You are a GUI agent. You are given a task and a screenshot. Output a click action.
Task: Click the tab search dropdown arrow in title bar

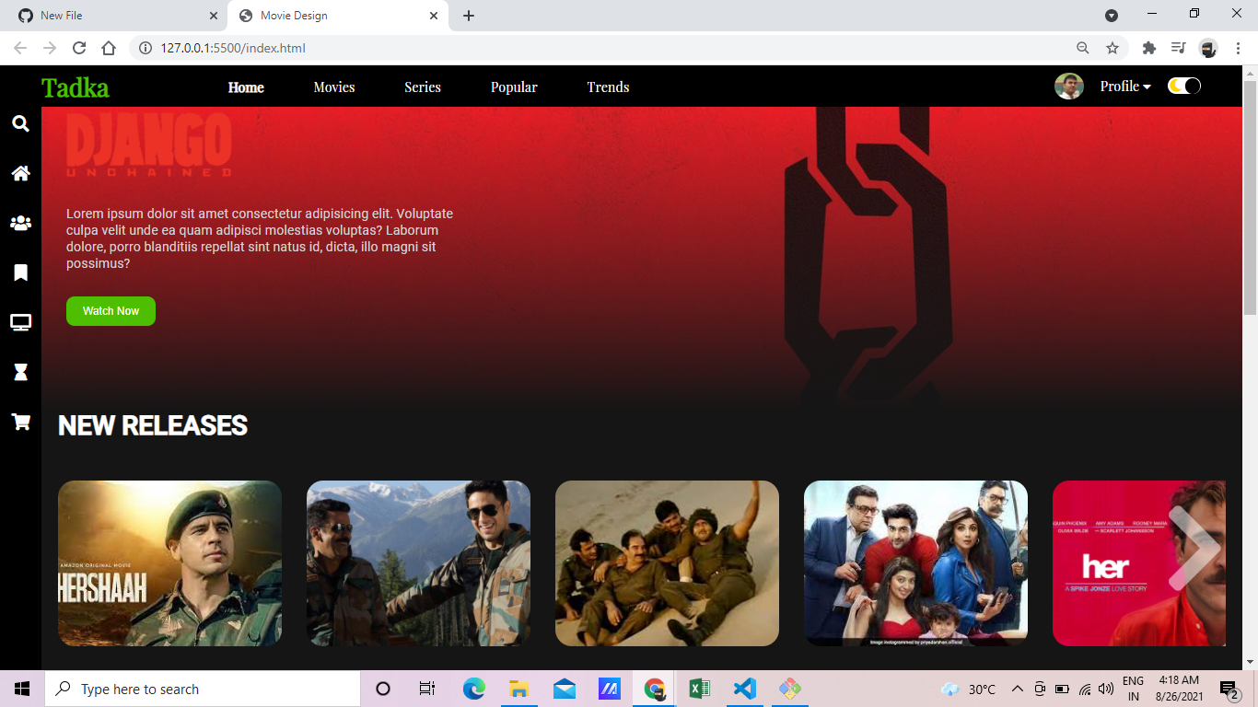tap(1112, 16)
